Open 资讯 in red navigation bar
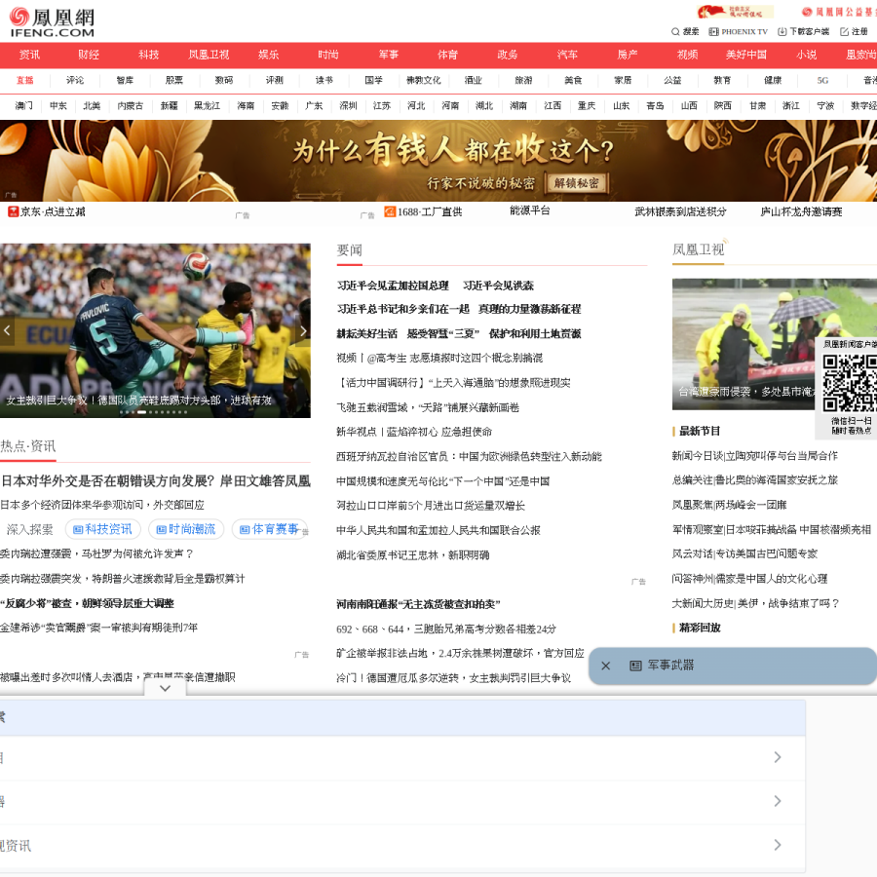This screenshot has height=877, width=877. pyautogui.click(x=29, y=55)
